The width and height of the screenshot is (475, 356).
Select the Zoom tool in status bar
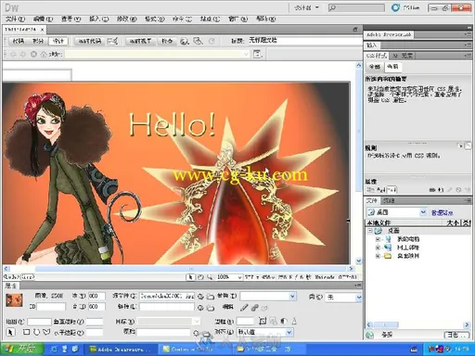(x=210, y=277)
